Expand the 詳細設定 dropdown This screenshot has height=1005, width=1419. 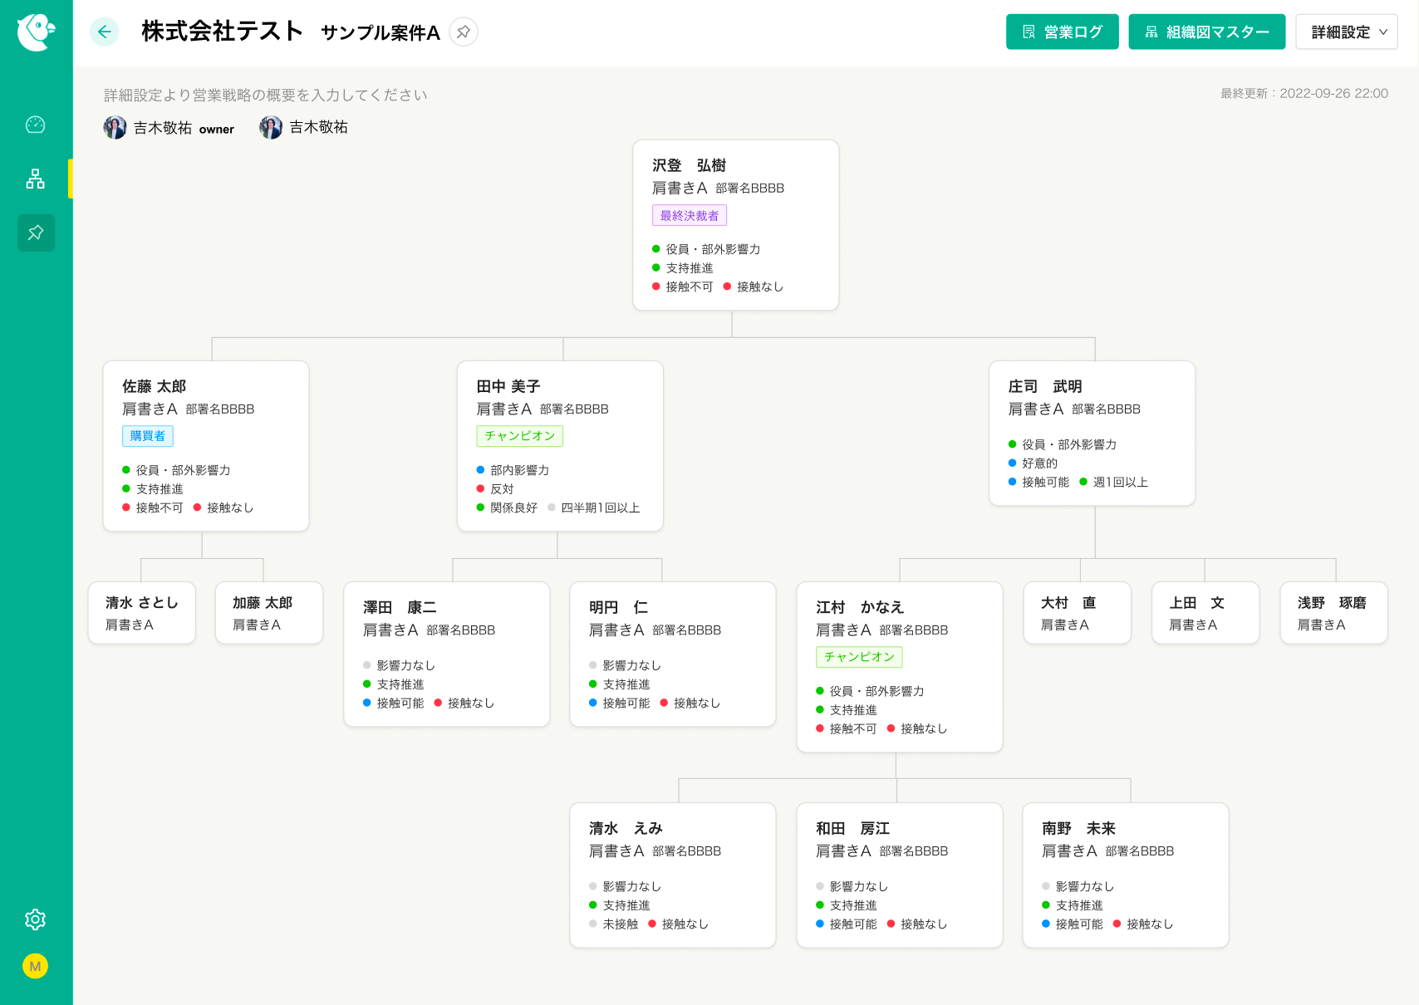click(1346, 32)
